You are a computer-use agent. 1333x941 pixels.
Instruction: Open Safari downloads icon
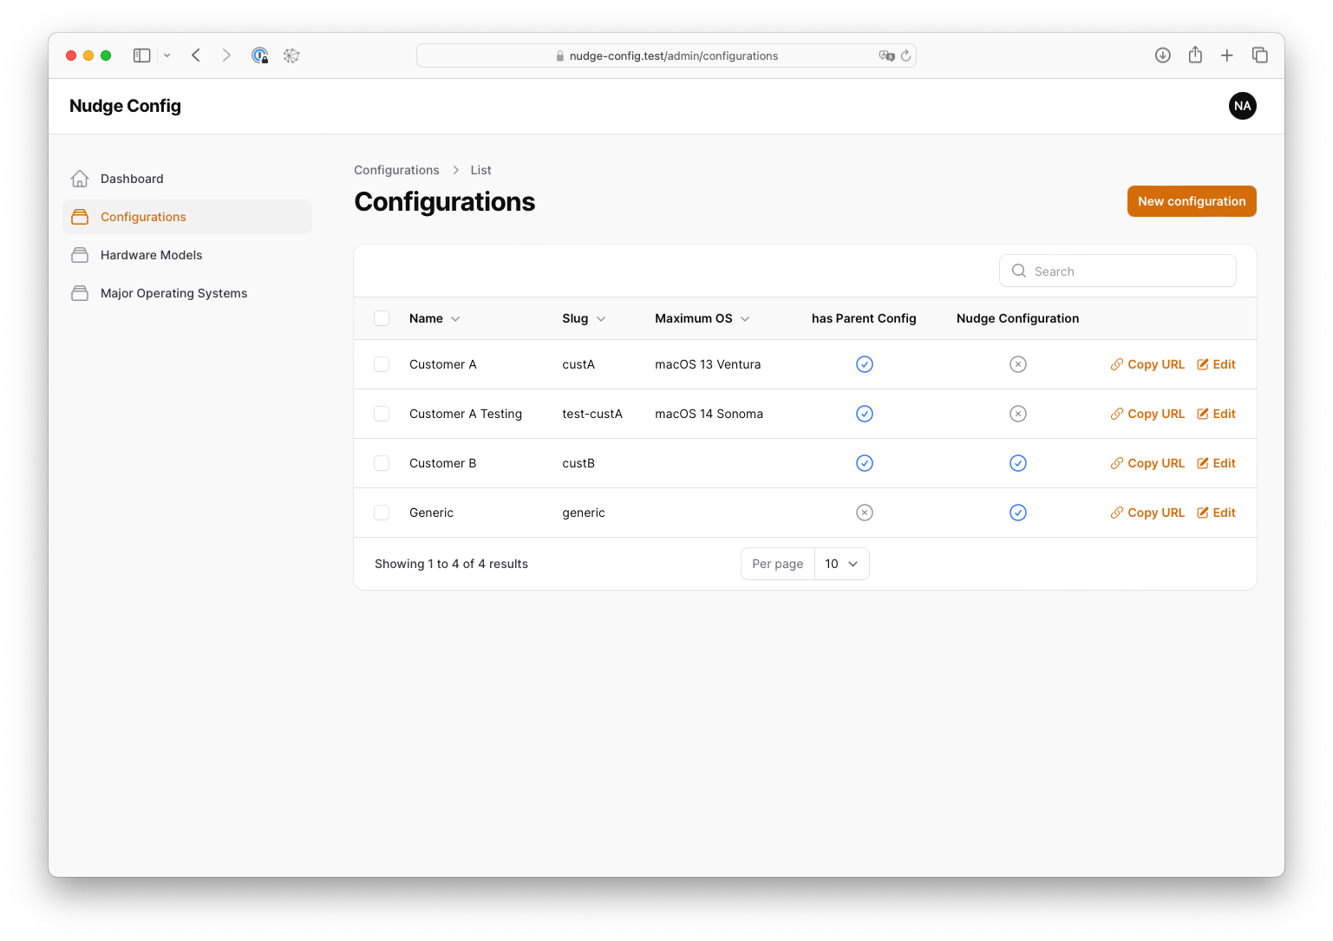coord(1163,56)
